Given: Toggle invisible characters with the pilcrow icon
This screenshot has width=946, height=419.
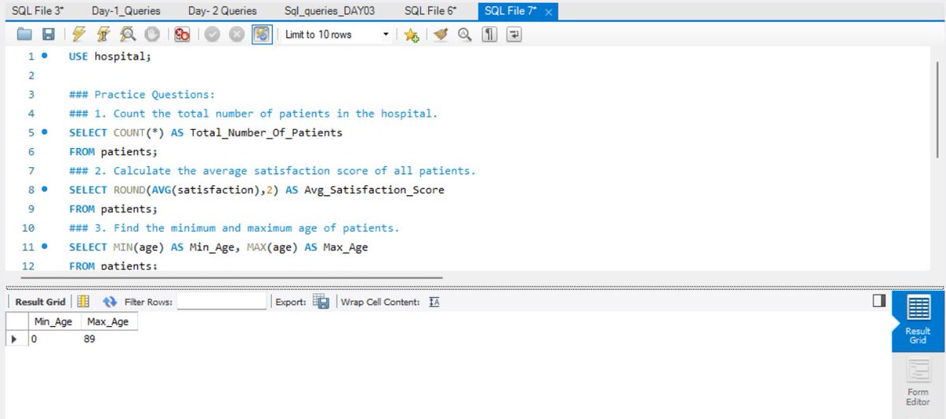Looking at the screenshot, I should 490,35.
